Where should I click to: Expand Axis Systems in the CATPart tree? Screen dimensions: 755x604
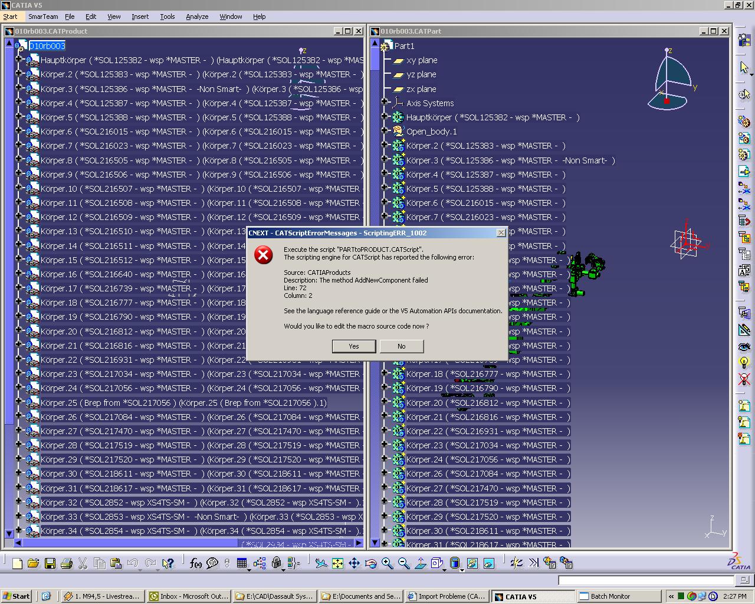coord(385,103)
